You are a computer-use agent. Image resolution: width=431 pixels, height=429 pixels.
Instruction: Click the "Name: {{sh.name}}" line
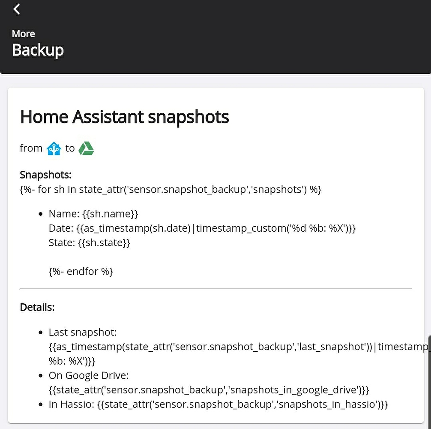click(93, 214)
